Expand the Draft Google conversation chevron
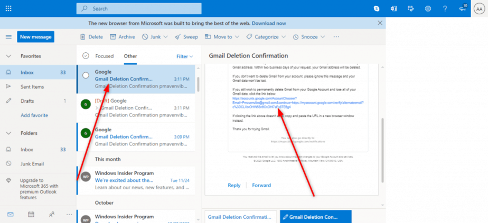The width and height of the screenshot is (488, 223). (97, 108)
